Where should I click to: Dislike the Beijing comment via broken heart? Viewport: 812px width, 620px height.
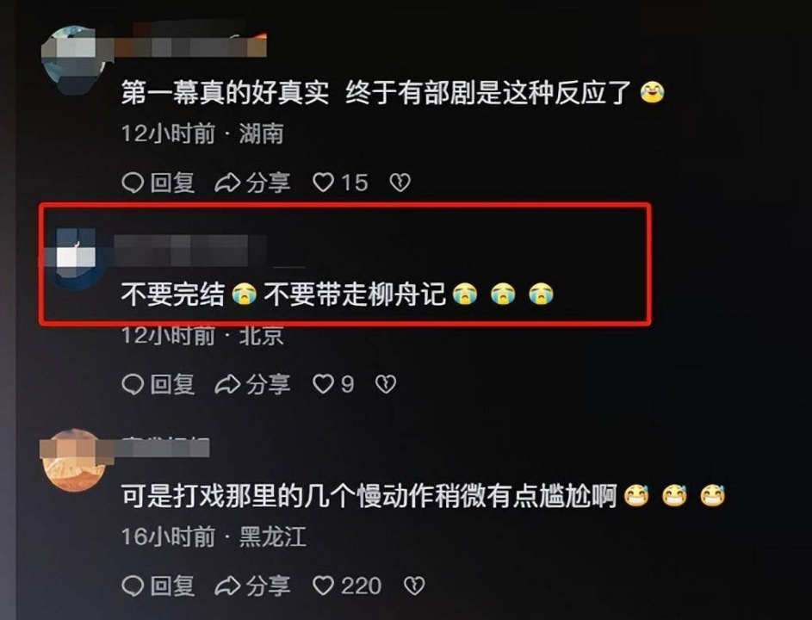(386, 384)
